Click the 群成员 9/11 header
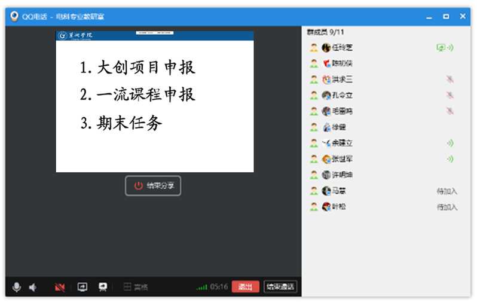 tap(326, 31)
